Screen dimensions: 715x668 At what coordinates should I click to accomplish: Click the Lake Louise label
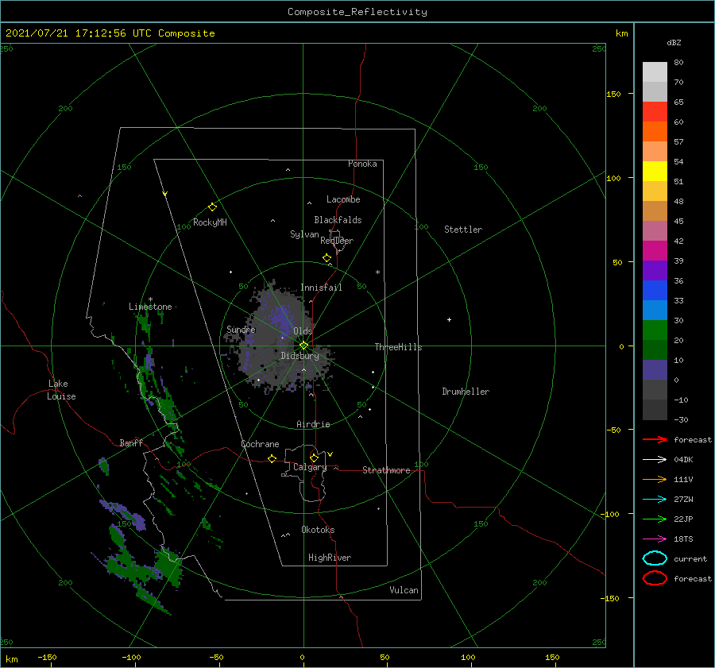click(x=61, y=390)
